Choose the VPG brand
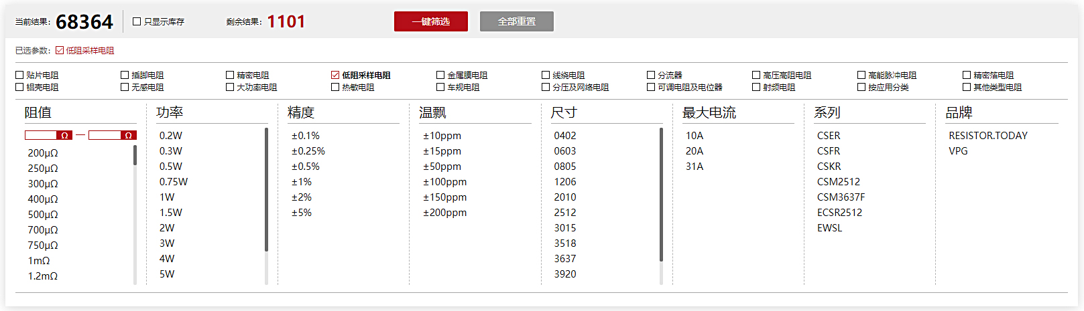This screenshot has height=311, width=1084. pyautogui.click(x=958, y=151)
